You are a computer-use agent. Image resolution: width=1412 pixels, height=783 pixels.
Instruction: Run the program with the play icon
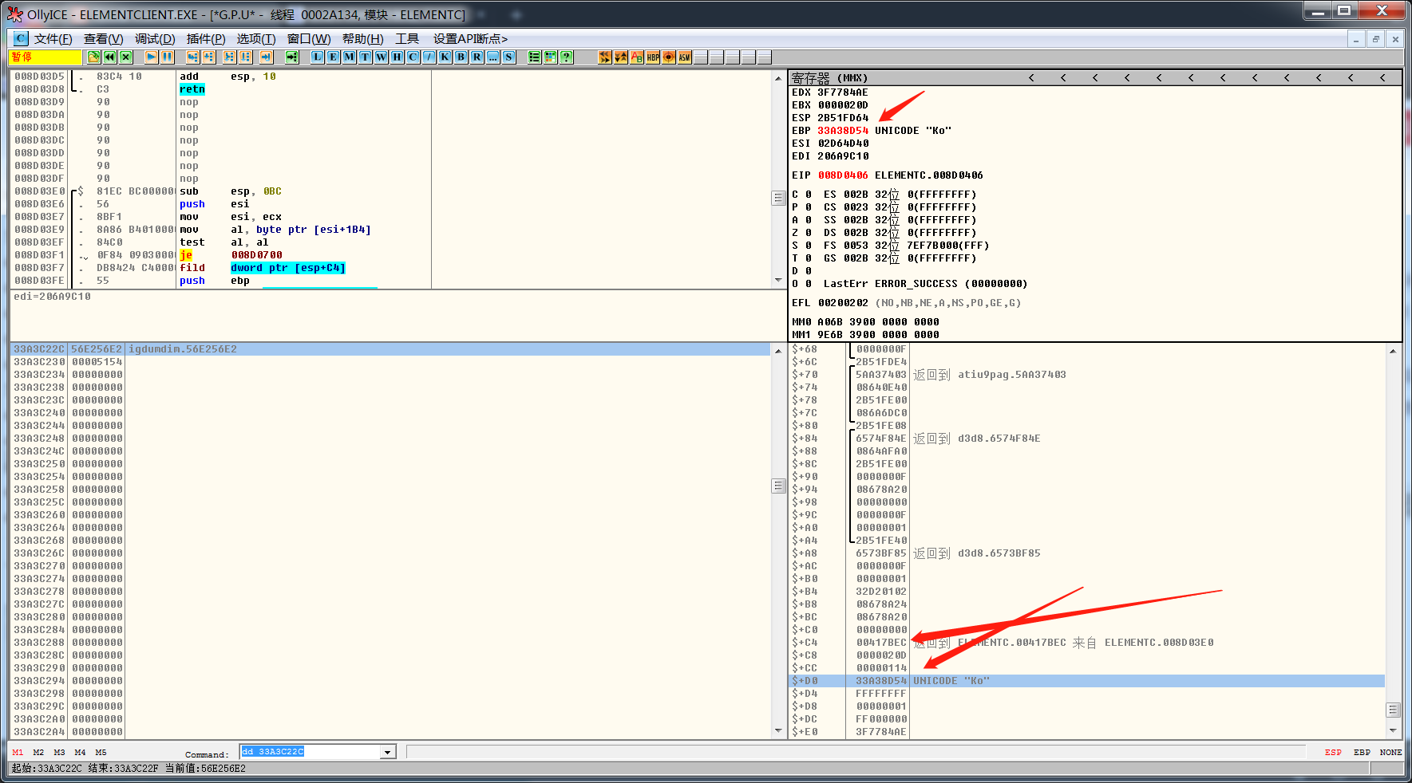click(x=152, y=57)
